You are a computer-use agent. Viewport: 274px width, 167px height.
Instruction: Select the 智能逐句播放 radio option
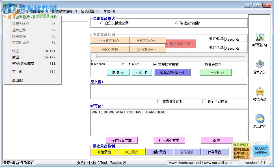177,23
